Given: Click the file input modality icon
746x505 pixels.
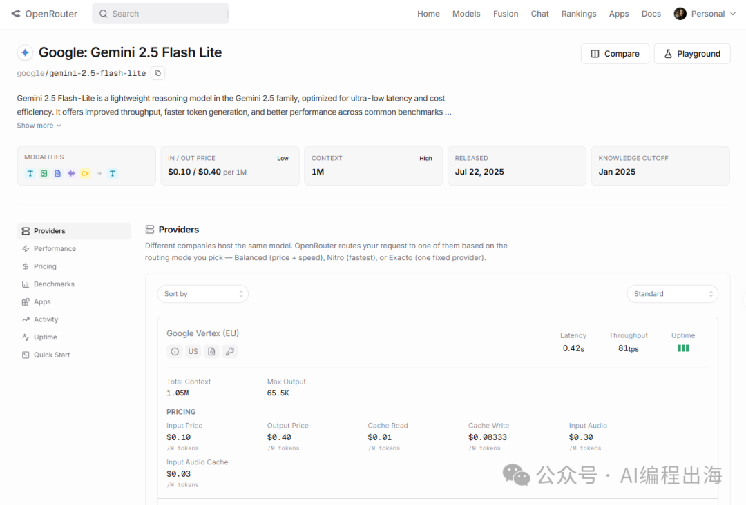Looking at the screenshot, I should (x=57, y=173).
